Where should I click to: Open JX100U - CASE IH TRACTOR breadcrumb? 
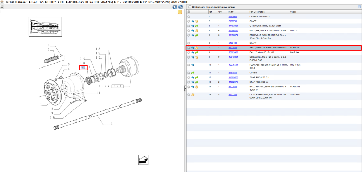(90, 2)
